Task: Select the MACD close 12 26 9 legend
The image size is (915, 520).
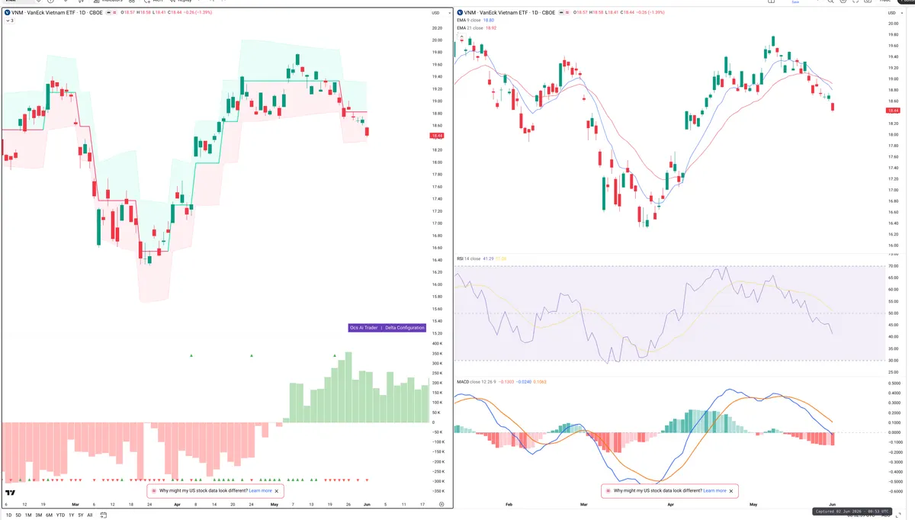Action: click(x=477, y=381)
